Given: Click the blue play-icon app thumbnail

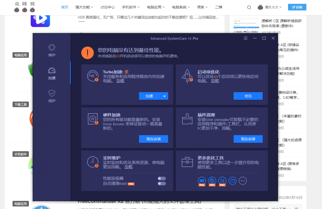Looking at the screenshot, I should [x=40, y=21].
